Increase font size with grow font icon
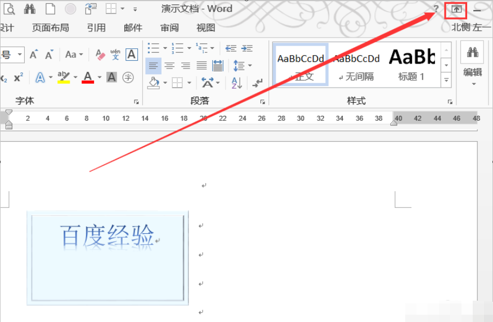This screenshot has width=493, height=322. (34, 55)
